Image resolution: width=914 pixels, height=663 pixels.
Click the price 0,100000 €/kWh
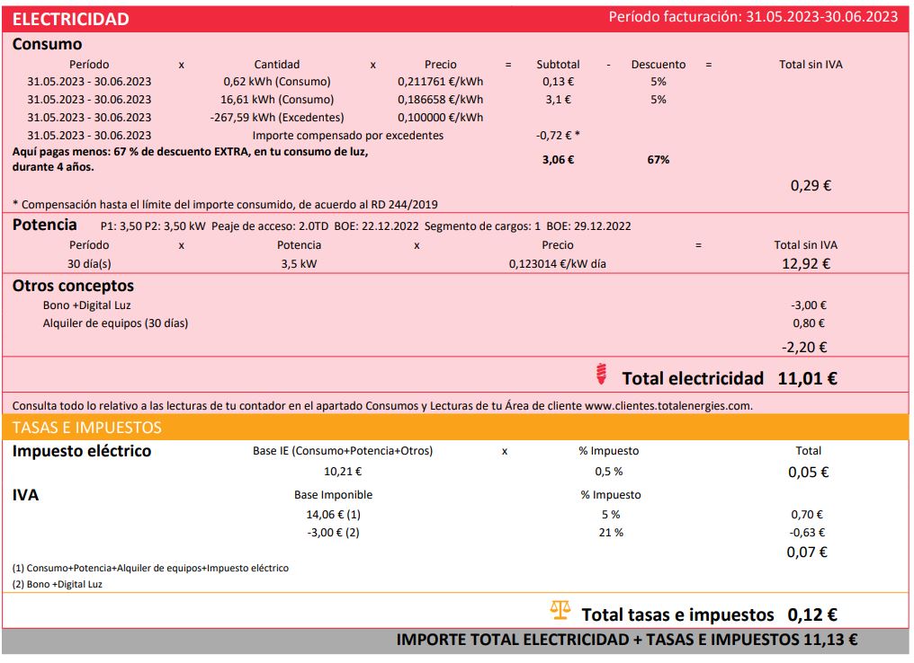click(441, 118)
